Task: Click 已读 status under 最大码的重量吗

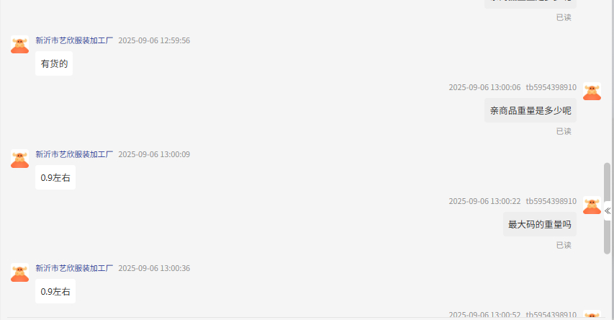Action: pyautogui.click(x=564, y=245)
